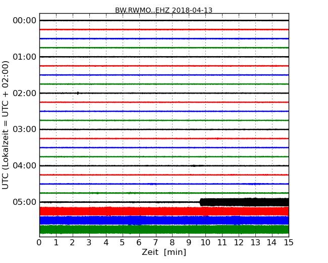This screenshot has width=328, height=263.
Task: Click the 11 tick on the minute axis
Action: pyautogui.click(x=222, y=242)
